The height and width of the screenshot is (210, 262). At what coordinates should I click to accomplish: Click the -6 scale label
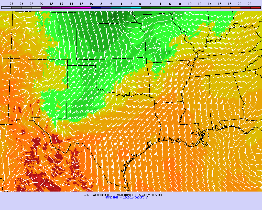point(110,4)
